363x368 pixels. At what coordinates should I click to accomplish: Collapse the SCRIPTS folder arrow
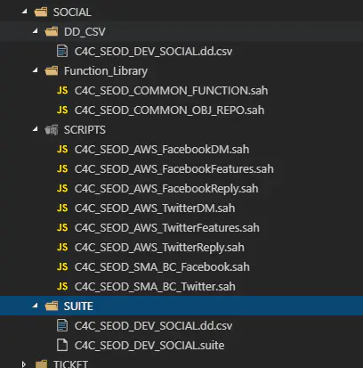click(36, 129)
